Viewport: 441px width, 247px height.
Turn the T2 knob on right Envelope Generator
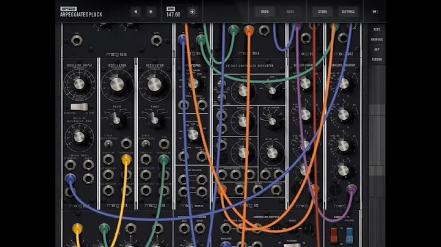click(x=344, y=114)
